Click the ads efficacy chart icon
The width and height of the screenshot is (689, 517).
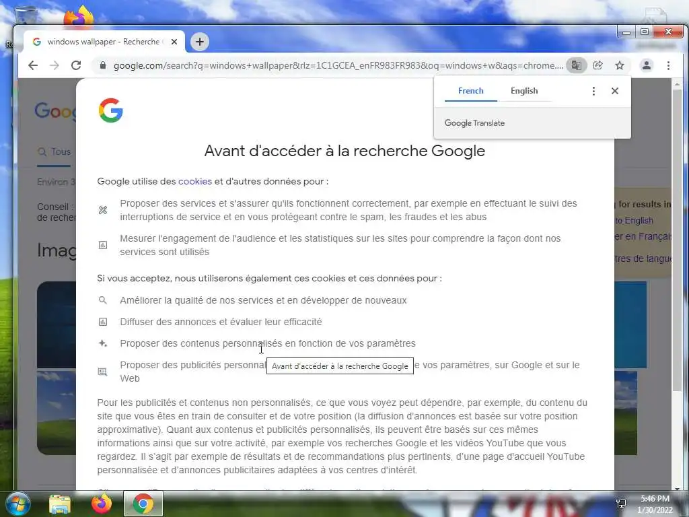point(103,322)
